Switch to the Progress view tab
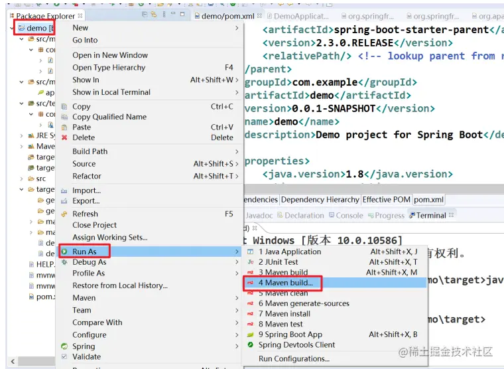504x369 pixels. (386, 216)
